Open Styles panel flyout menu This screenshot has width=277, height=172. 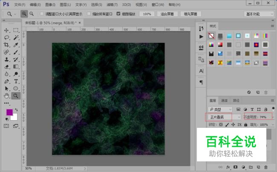pyautogui.click(x=272, y=26)
